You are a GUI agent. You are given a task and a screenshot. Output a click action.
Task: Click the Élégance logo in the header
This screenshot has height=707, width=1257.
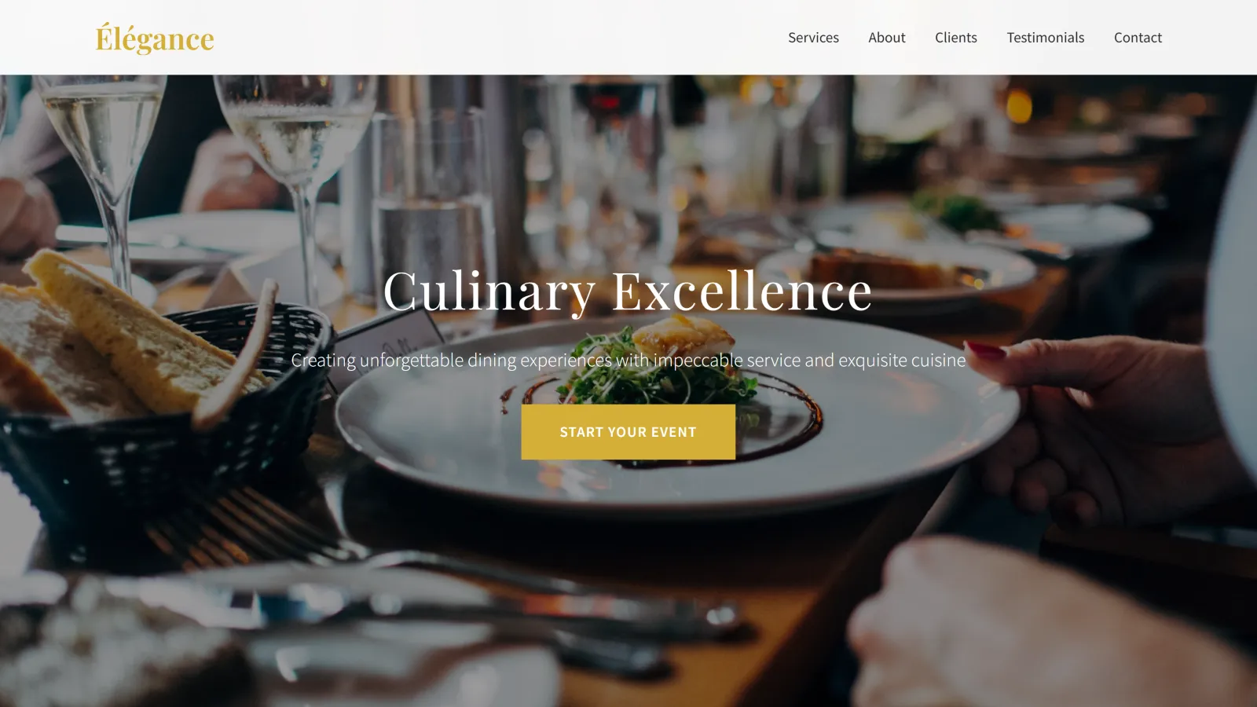coord(155,38)
